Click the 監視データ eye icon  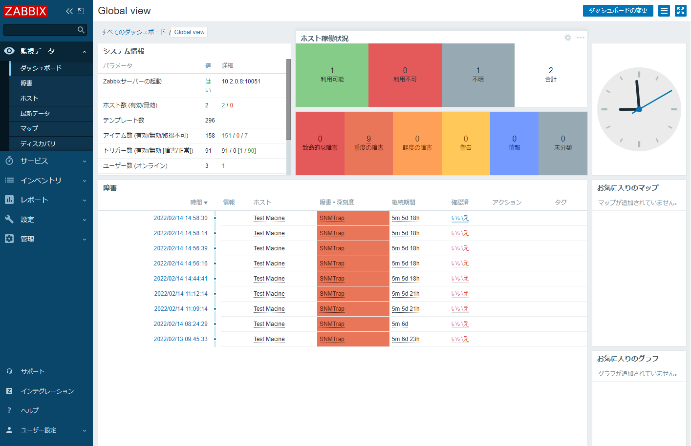pyautogui.click(x=9, y=51)
